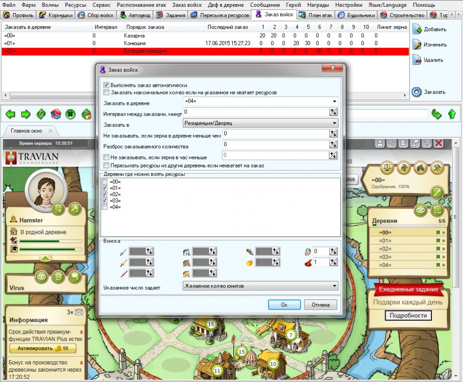Click spinner for minimum grain in village field

coord(333,133)
